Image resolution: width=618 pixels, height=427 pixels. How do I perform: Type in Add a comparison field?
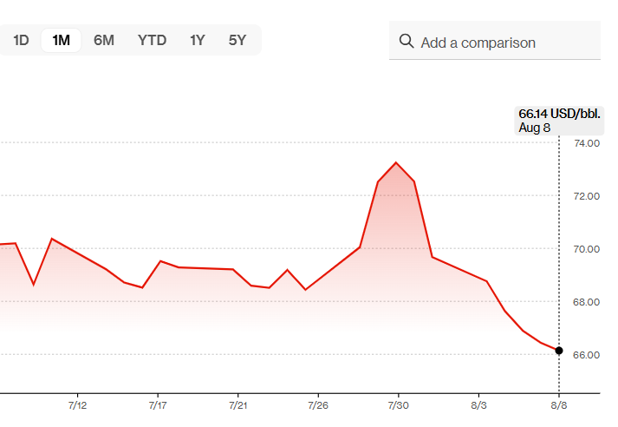pos(503,42)
